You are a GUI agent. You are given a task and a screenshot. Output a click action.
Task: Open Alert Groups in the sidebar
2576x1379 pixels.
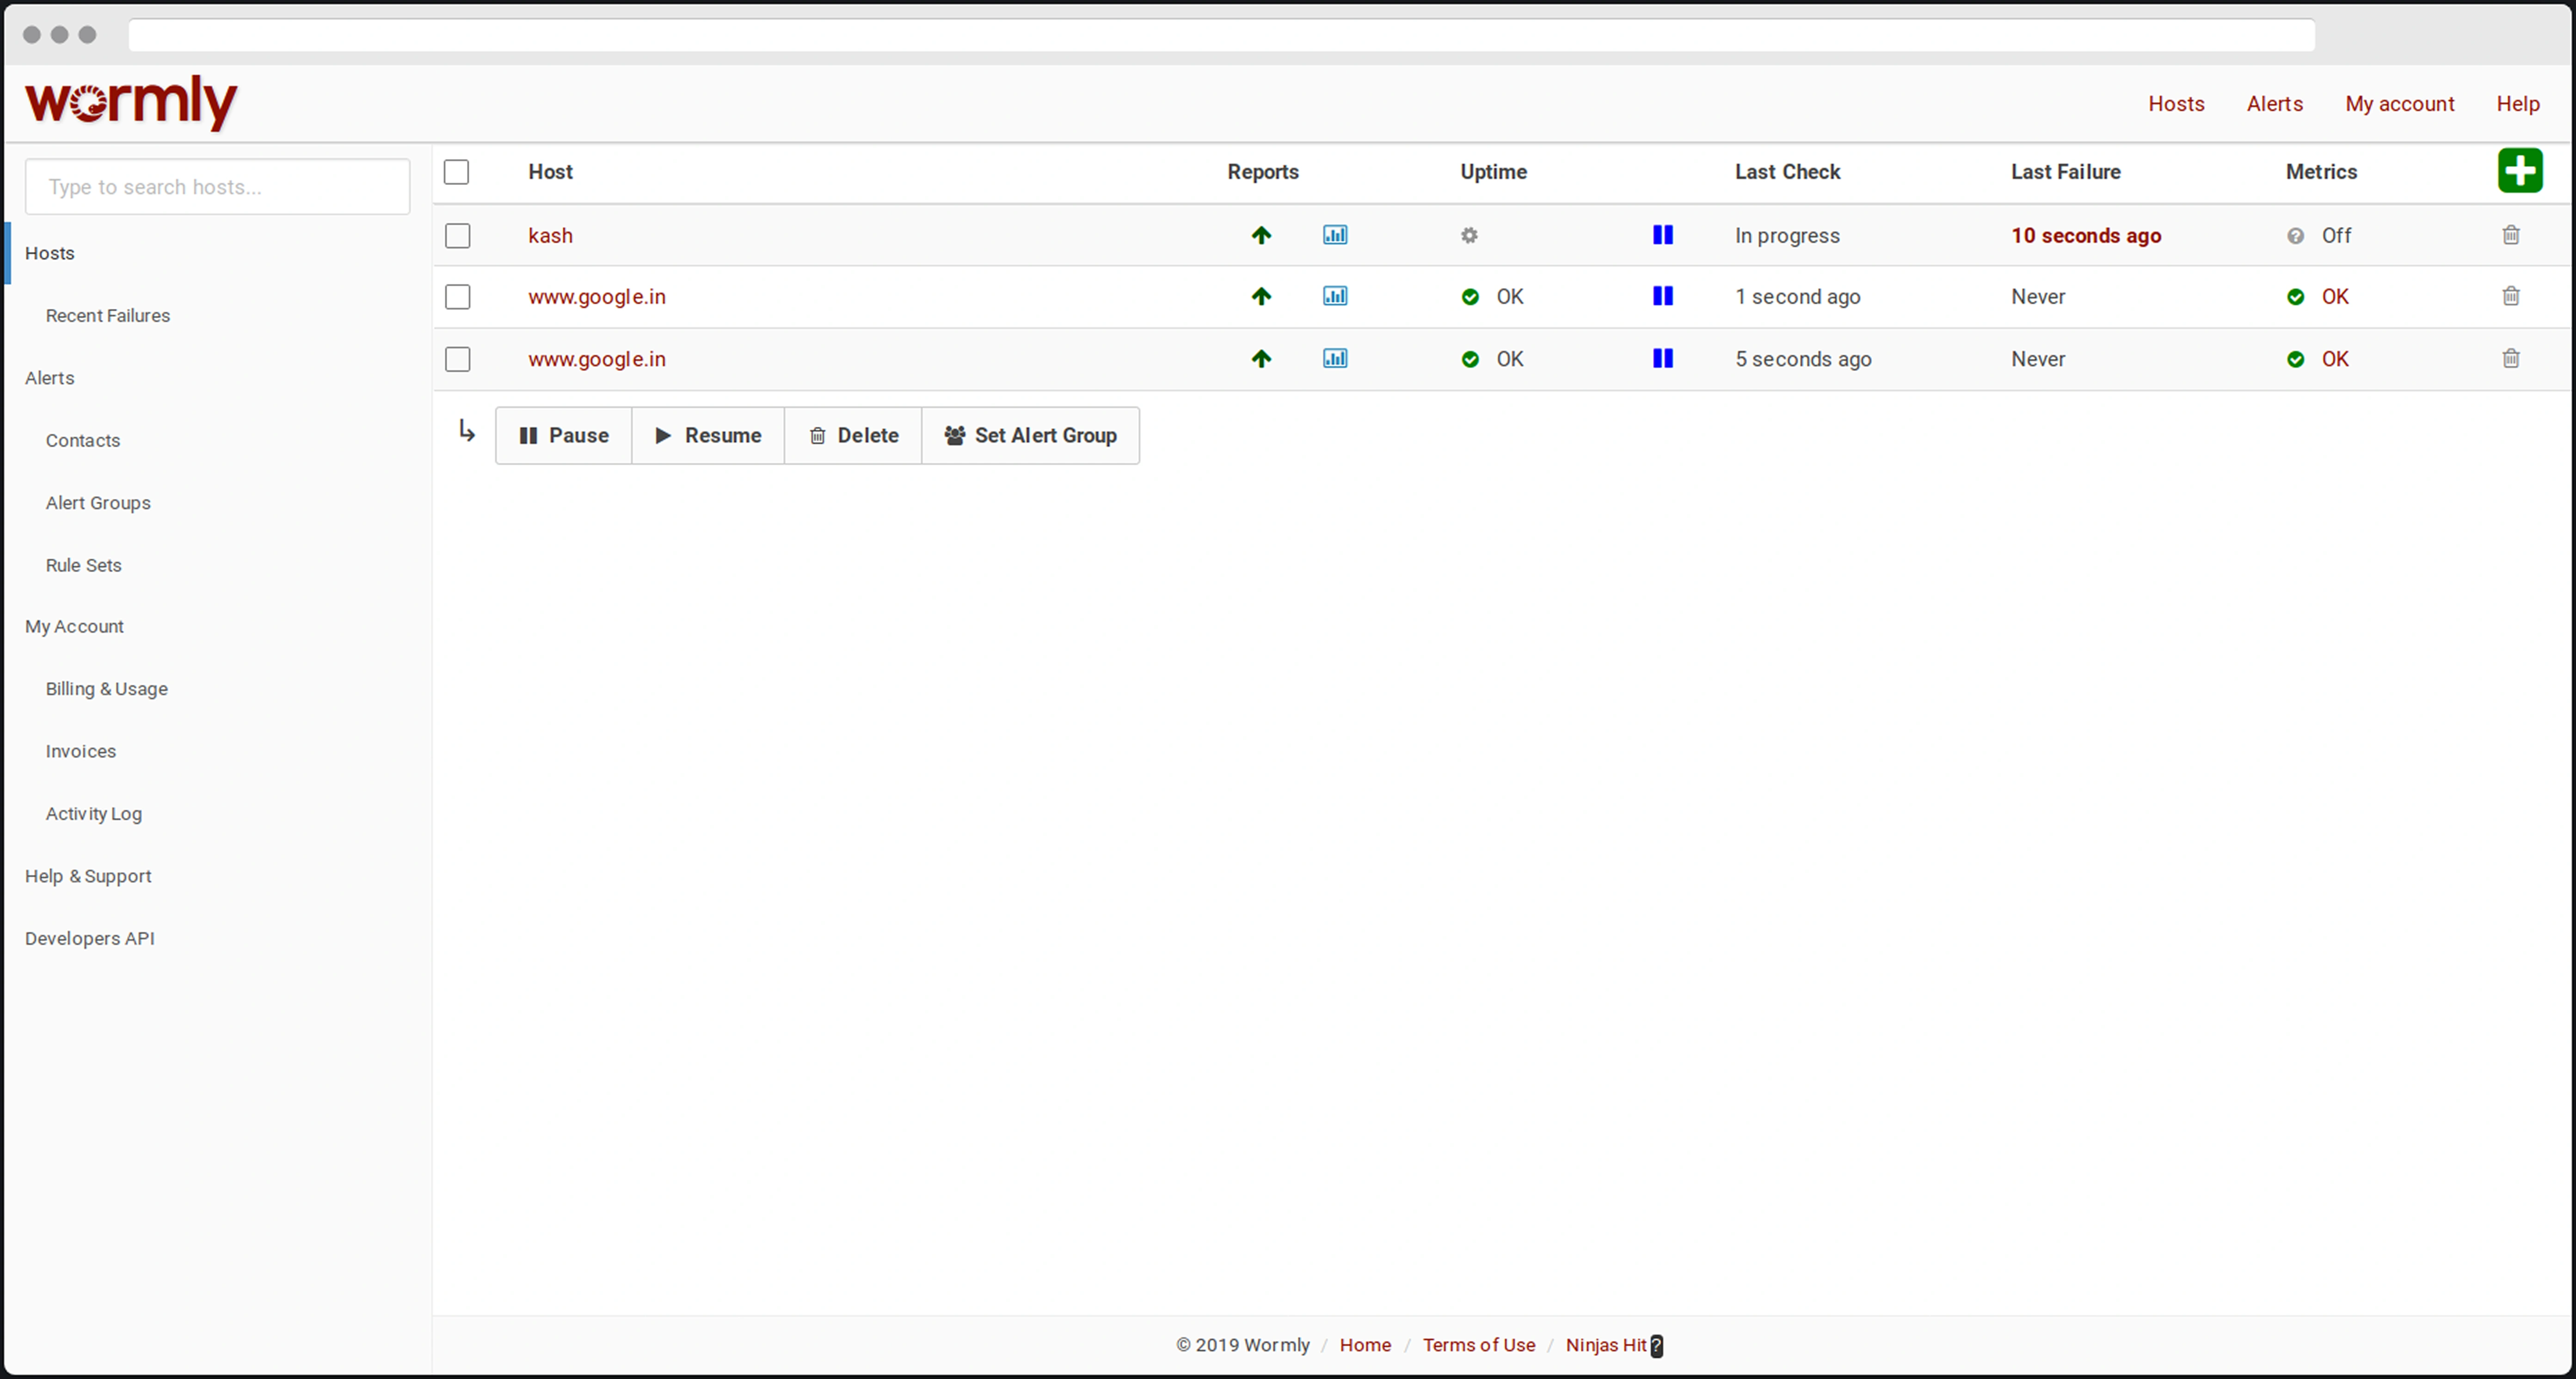pyautogui.click(x=98, y=503)
